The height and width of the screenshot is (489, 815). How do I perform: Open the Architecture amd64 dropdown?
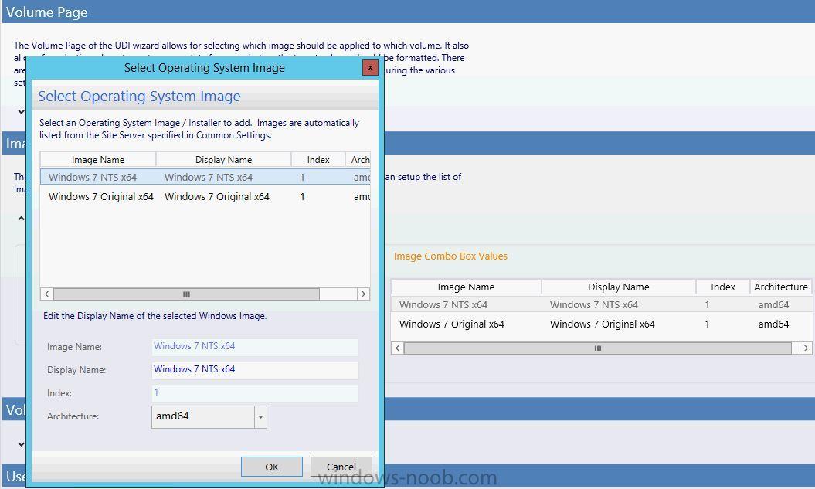(x=260, y=416)
